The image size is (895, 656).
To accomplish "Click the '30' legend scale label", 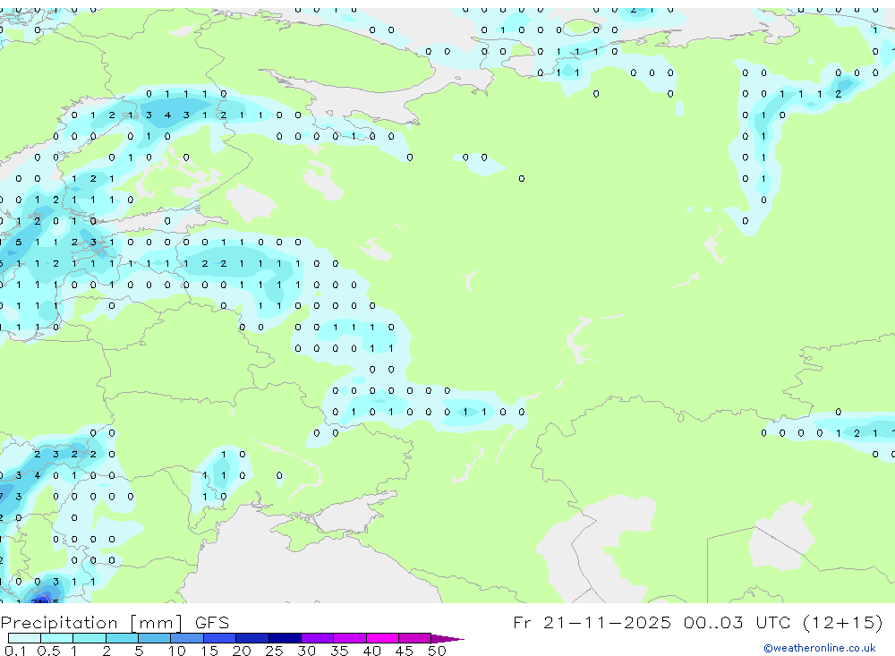I will [x=306, y=651].
